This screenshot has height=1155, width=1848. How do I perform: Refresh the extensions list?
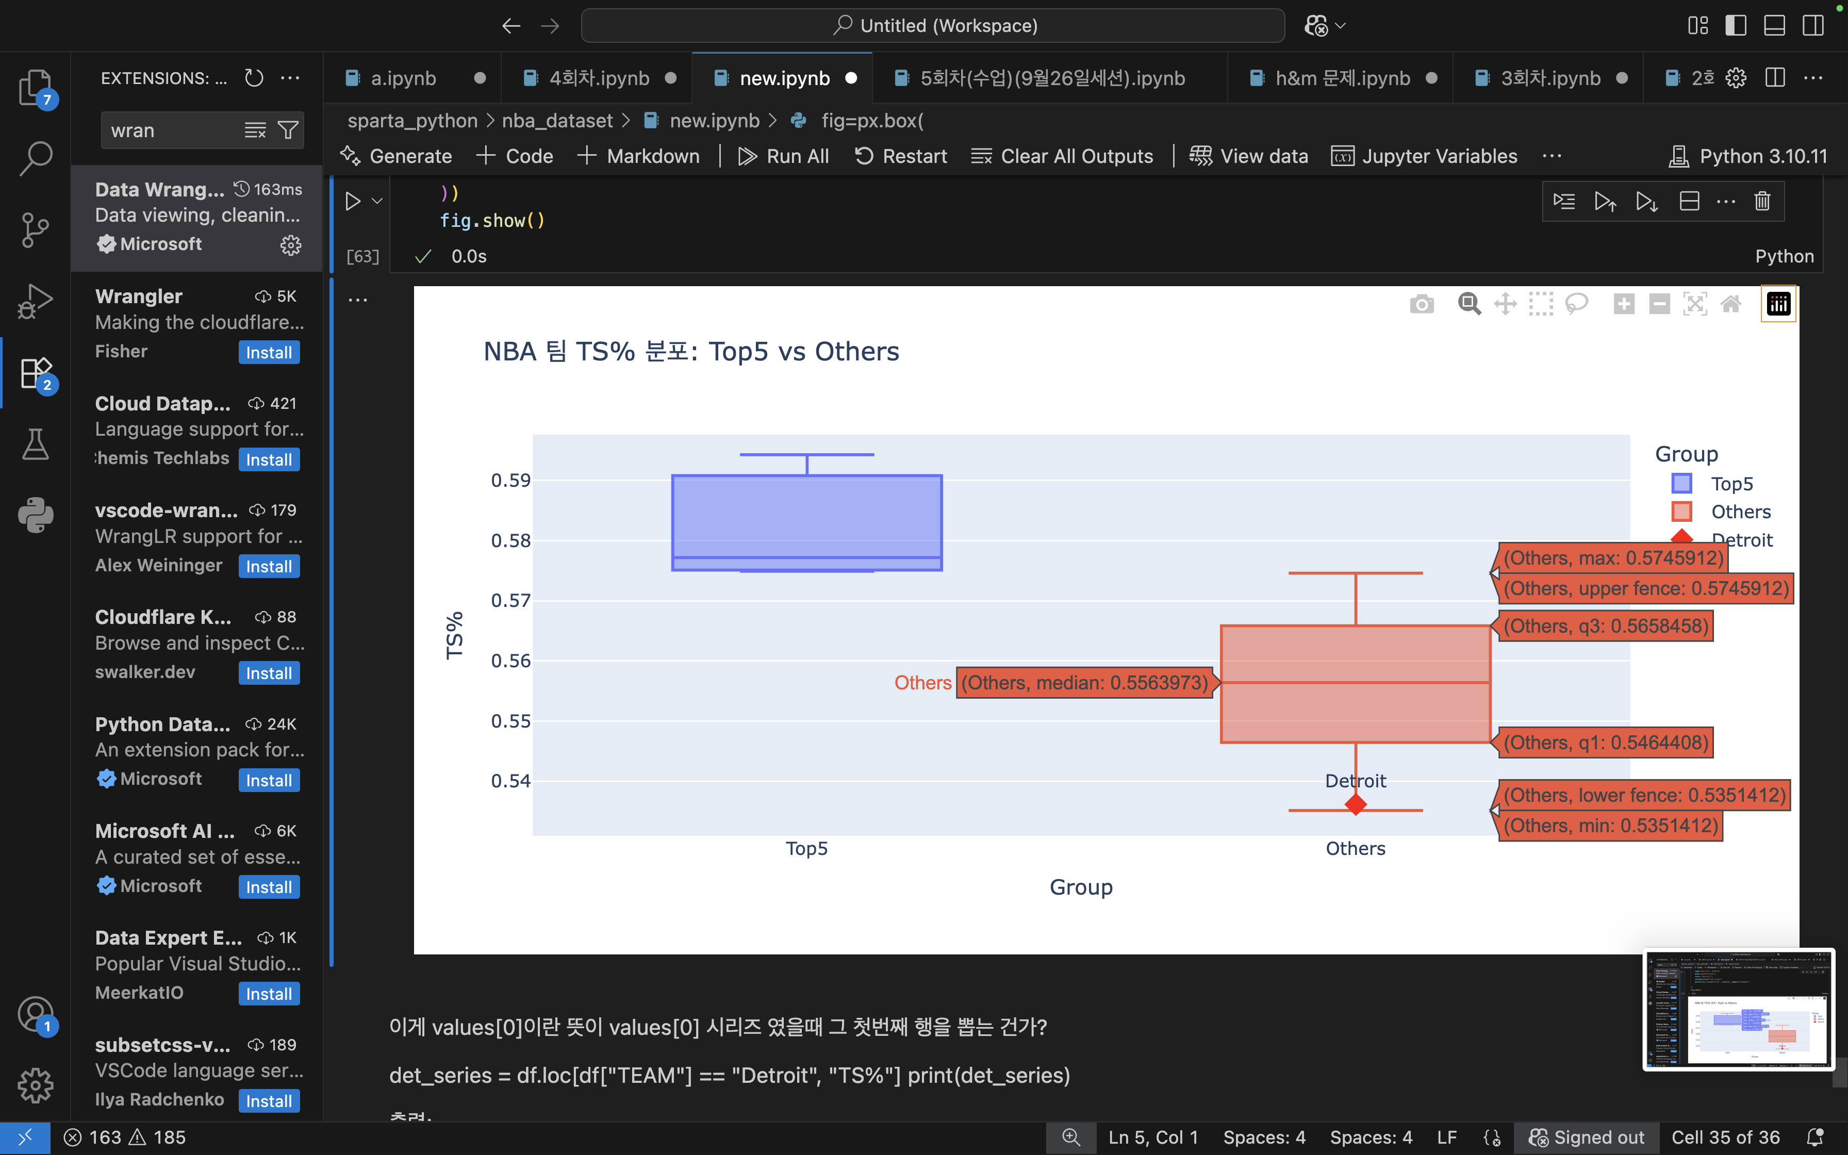click(254, 78)
